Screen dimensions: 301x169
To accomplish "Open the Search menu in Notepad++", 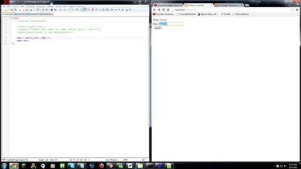I will tap(16, 6).
